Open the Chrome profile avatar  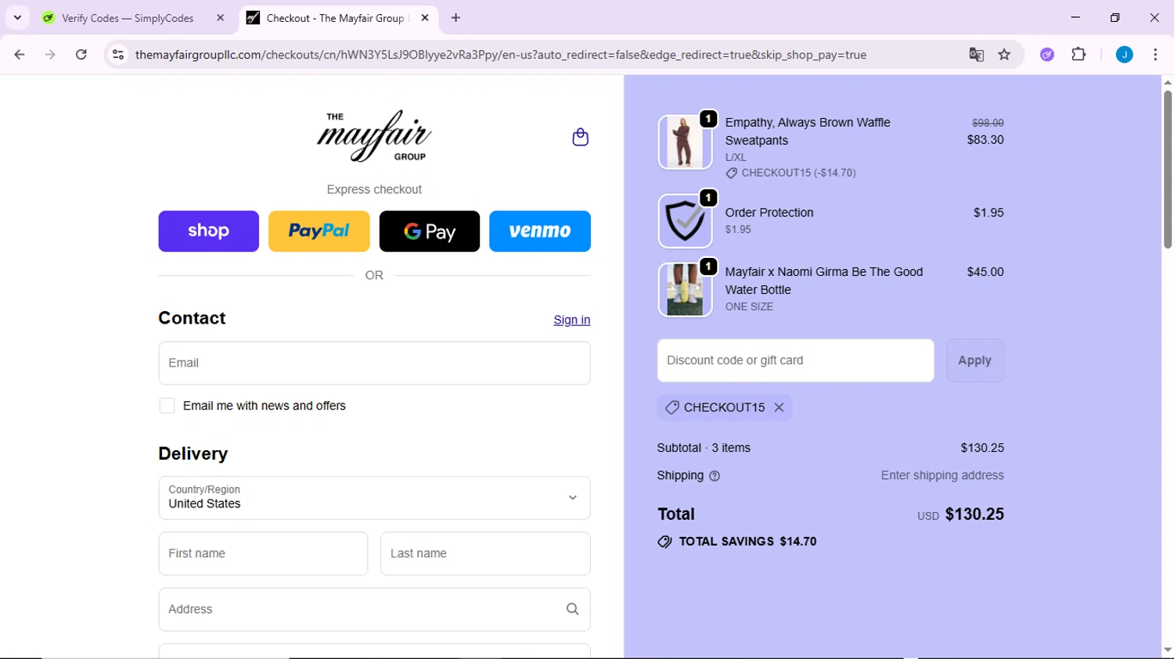(x=1124, y=55)
